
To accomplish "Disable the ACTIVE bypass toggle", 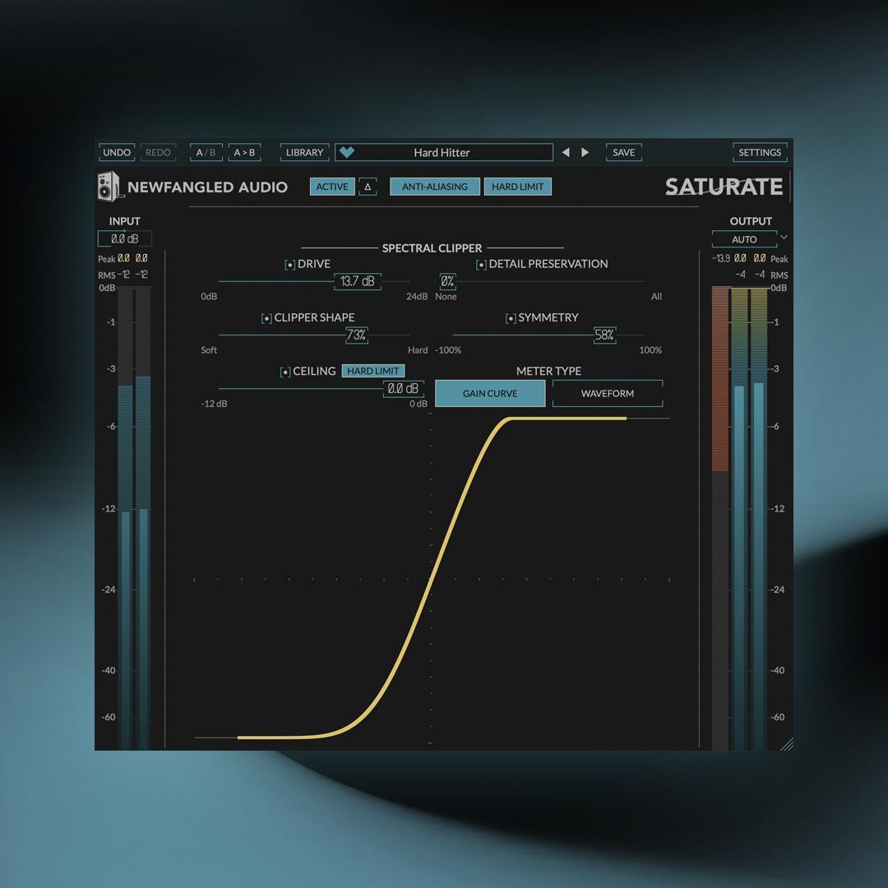I will click(332, 187).
